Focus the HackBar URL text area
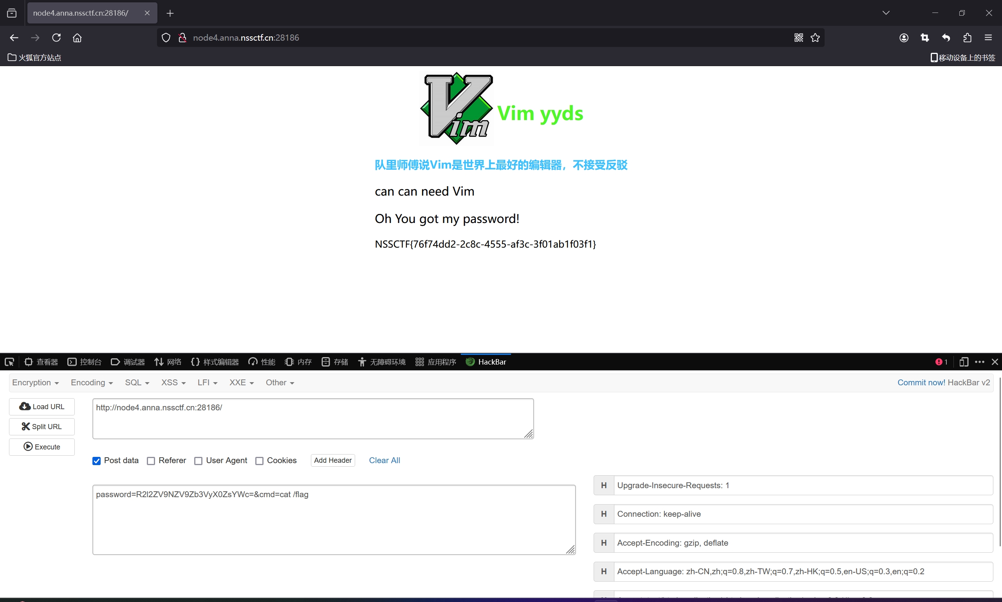 coord(313,419)
